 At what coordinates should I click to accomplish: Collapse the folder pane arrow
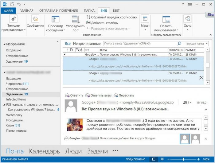point(58,41)
